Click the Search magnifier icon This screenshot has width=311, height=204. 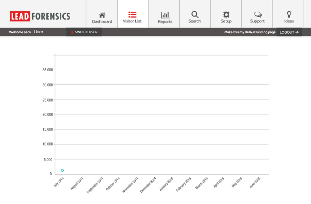click(195, 15)
